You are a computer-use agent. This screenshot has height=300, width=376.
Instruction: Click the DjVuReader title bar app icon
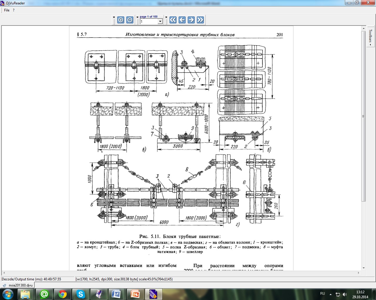pos(3,3)
